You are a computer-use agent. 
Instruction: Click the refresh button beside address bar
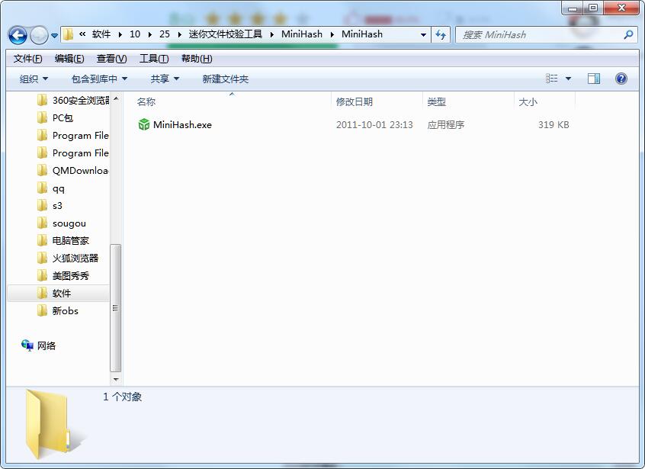(441, 34)
